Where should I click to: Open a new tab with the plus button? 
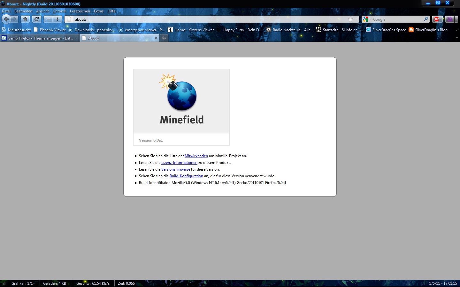pyautogui.click(x=164, y=38)
